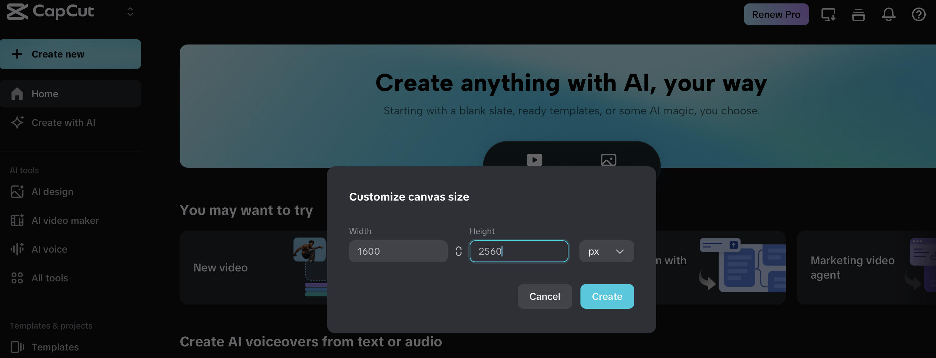
Task: Click the Width input field showing 1600
Action: [x=398, y=251]
